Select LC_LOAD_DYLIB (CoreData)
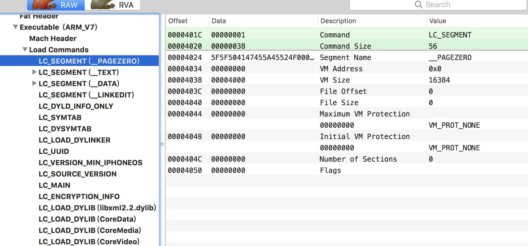The width and height of the screenshot is (528, 246). pyautogui.click(x=87, y=219)
